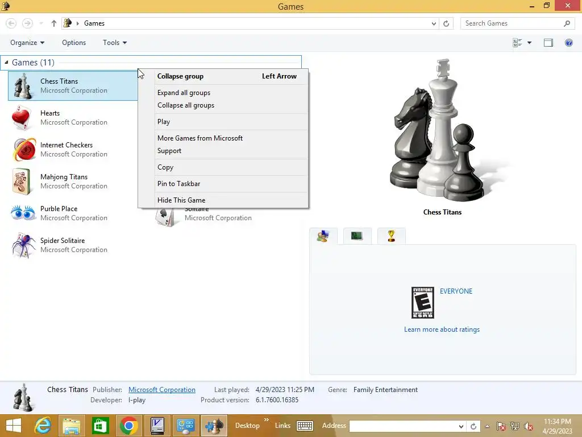The width and height of the screenshot is (582, 437).
Task: Click the ESRB Everyone rating badge
Action: [422, 303]
